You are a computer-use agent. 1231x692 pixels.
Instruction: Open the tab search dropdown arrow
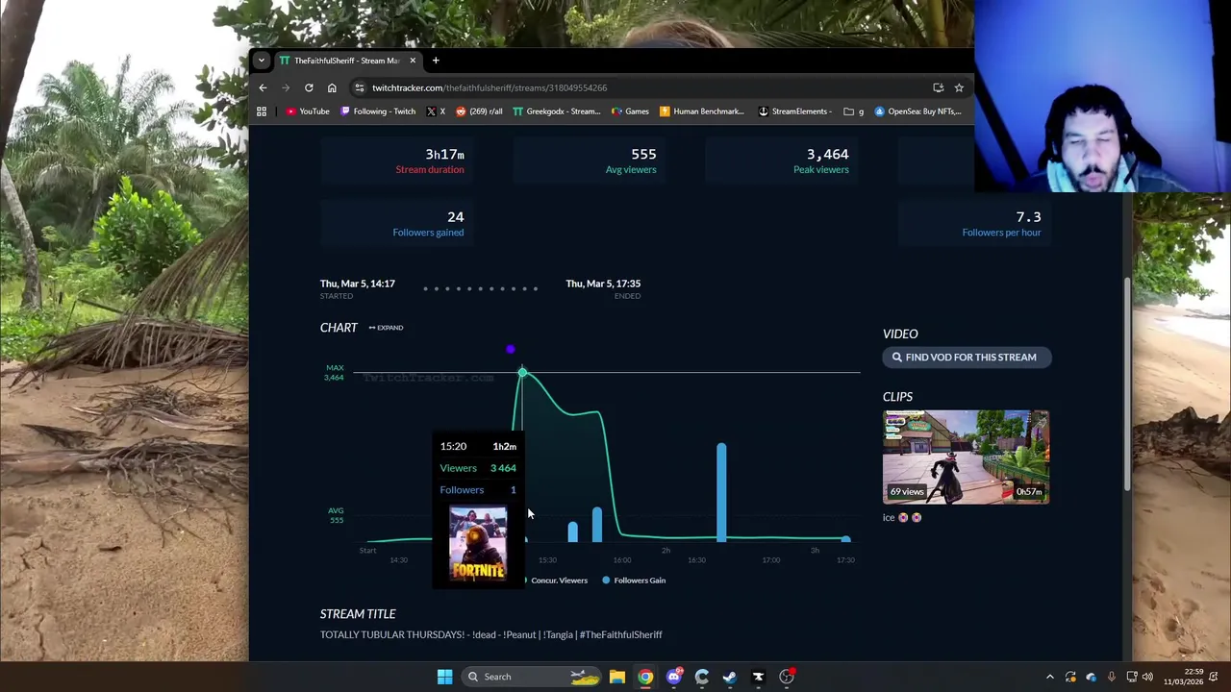click(x=261, y=61)
